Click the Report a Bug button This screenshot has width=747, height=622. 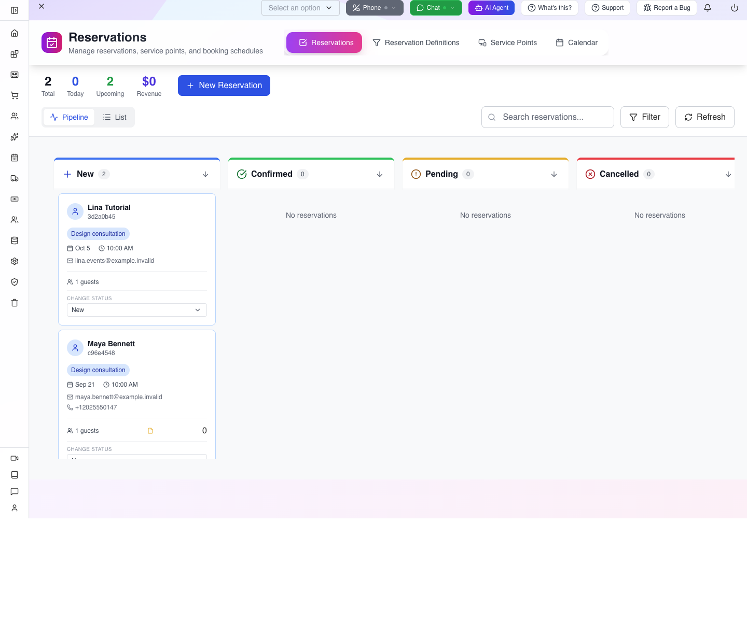coord(667,8)
